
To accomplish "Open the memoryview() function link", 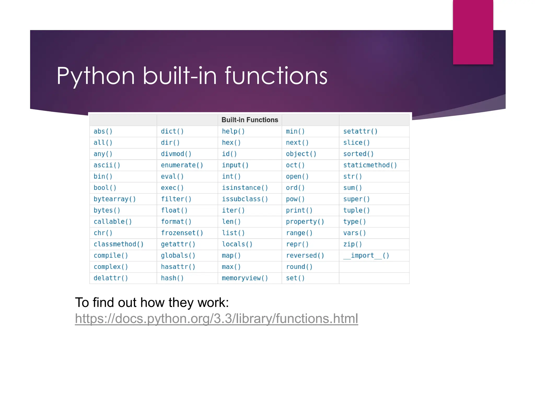I will click(245, 278).
